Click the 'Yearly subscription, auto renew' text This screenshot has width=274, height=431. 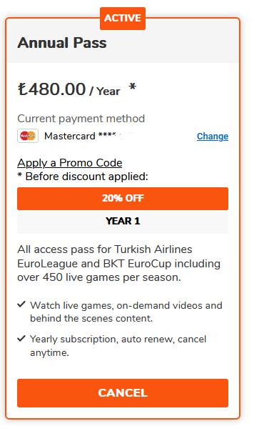[118, 346]
